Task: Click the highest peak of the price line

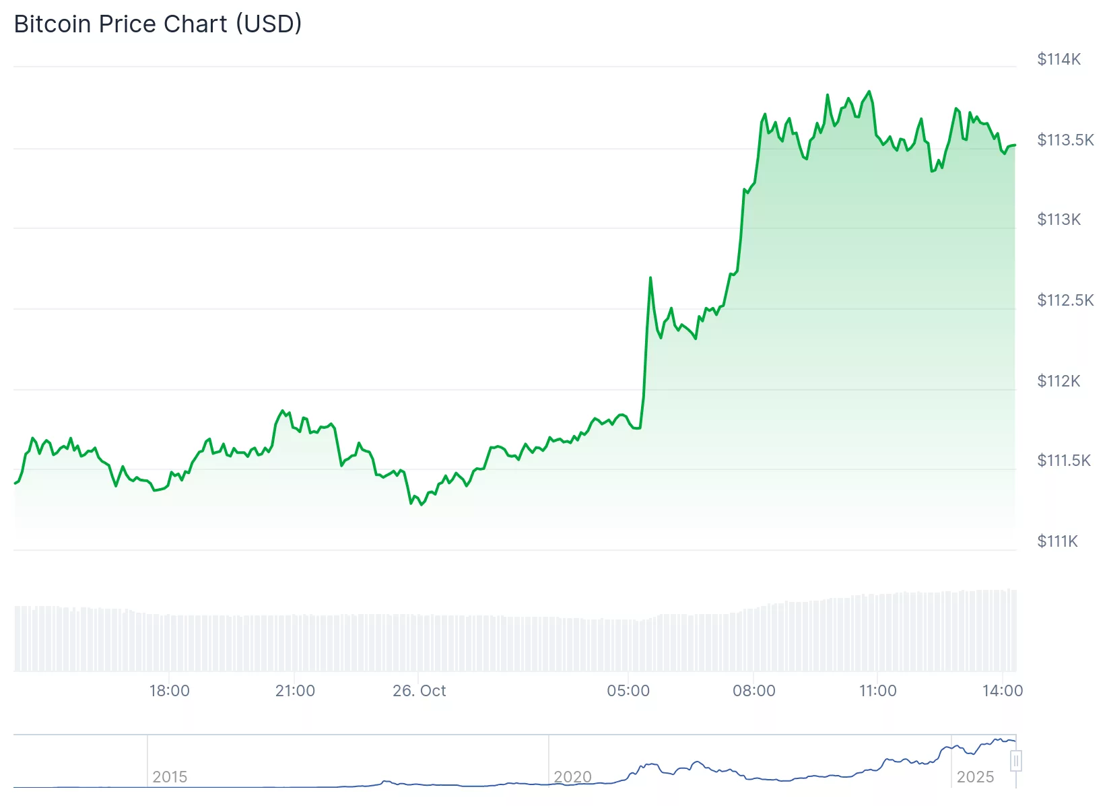Action: [869, 92]
